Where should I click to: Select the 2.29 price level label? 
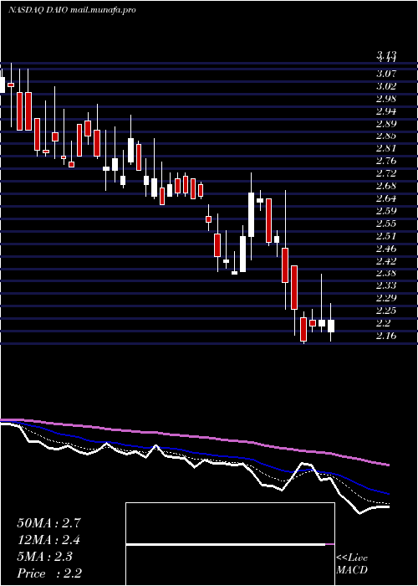386,298
